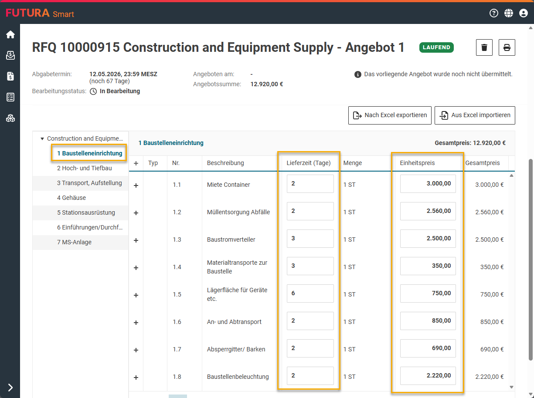Select 2 Hoch- und Tiefbau section
Image resolution: width=534 pixels, height=398 pixels.
pos(84,168)
